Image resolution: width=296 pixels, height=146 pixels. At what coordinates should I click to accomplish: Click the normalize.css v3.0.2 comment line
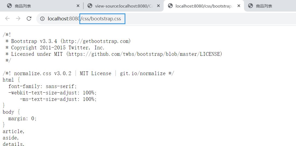[x=89, y=73]
